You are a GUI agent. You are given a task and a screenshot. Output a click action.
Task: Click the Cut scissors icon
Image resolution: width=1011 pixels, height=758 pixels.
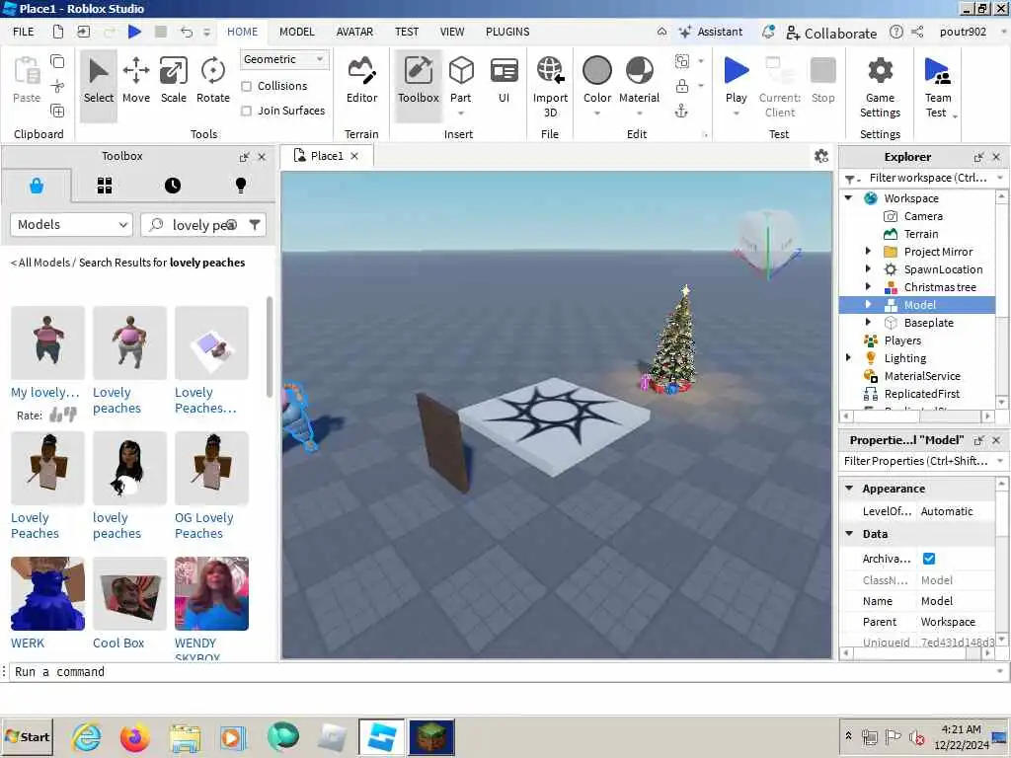click(57, 86)
